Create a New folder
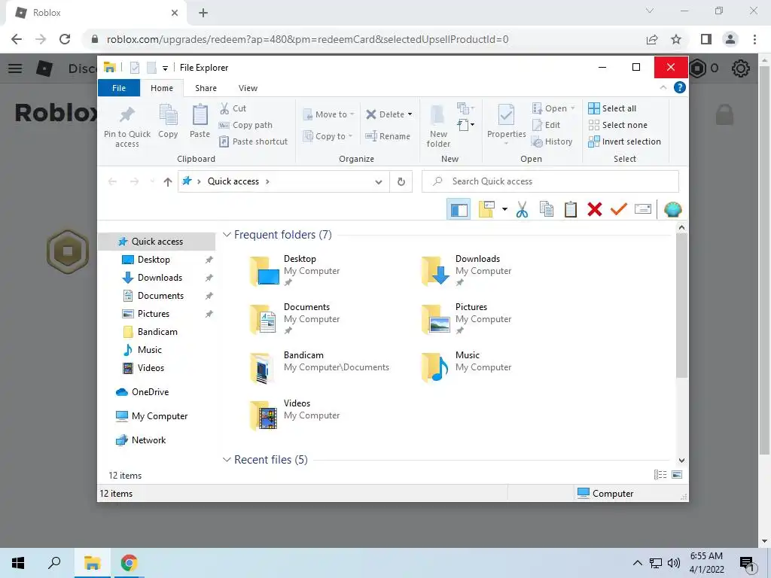Screen dimensions: 771x578 point(438,126)
